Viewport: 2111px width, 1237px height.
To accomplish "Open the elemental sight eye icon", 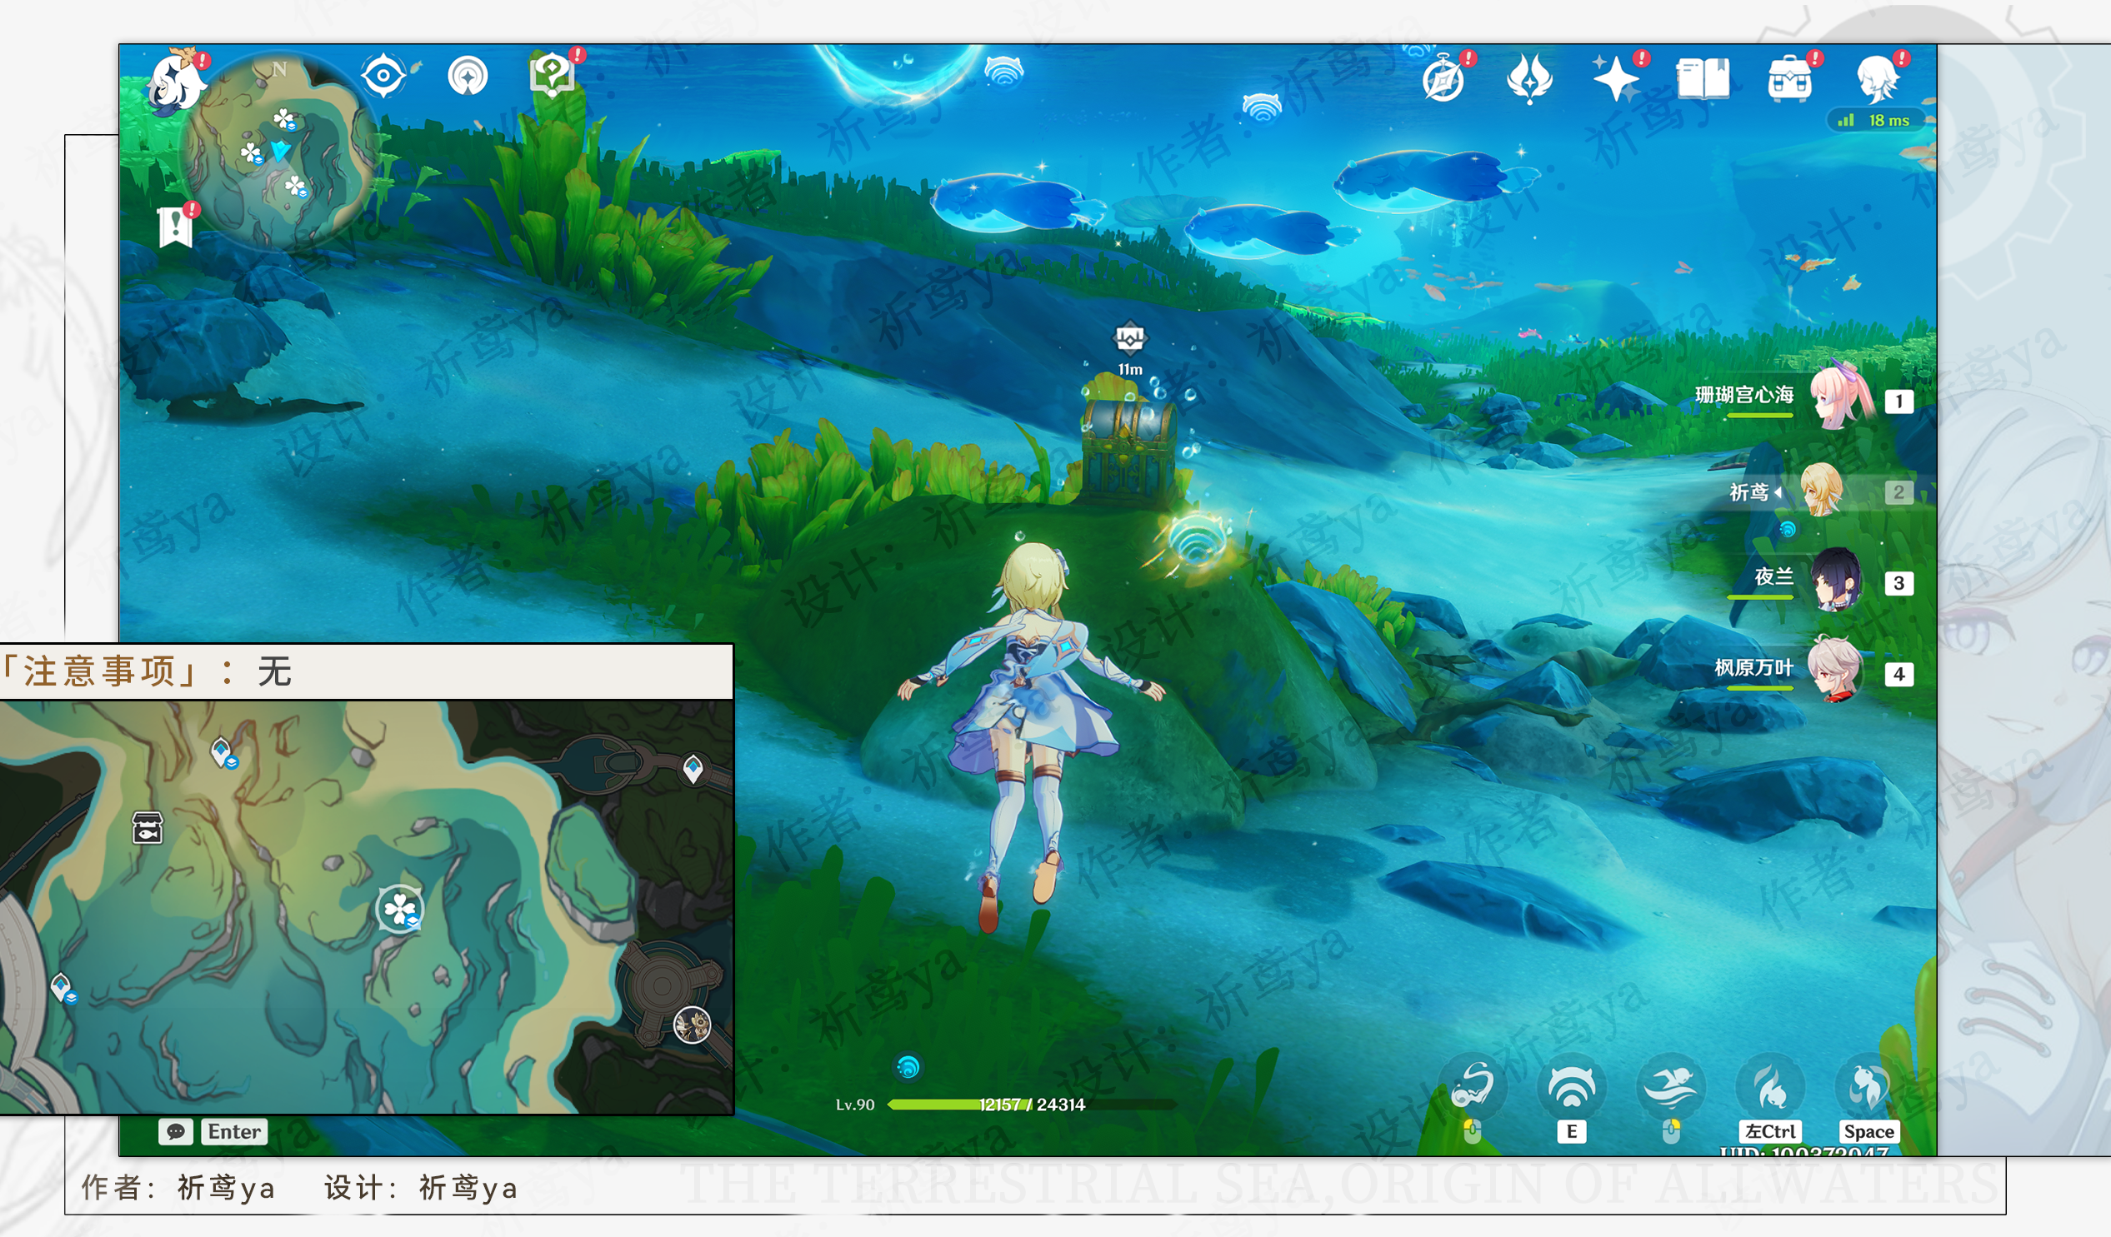I will (x=383, y=76).
